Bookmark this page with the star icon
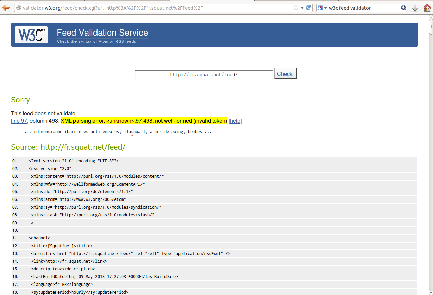 tap(296, 8)
